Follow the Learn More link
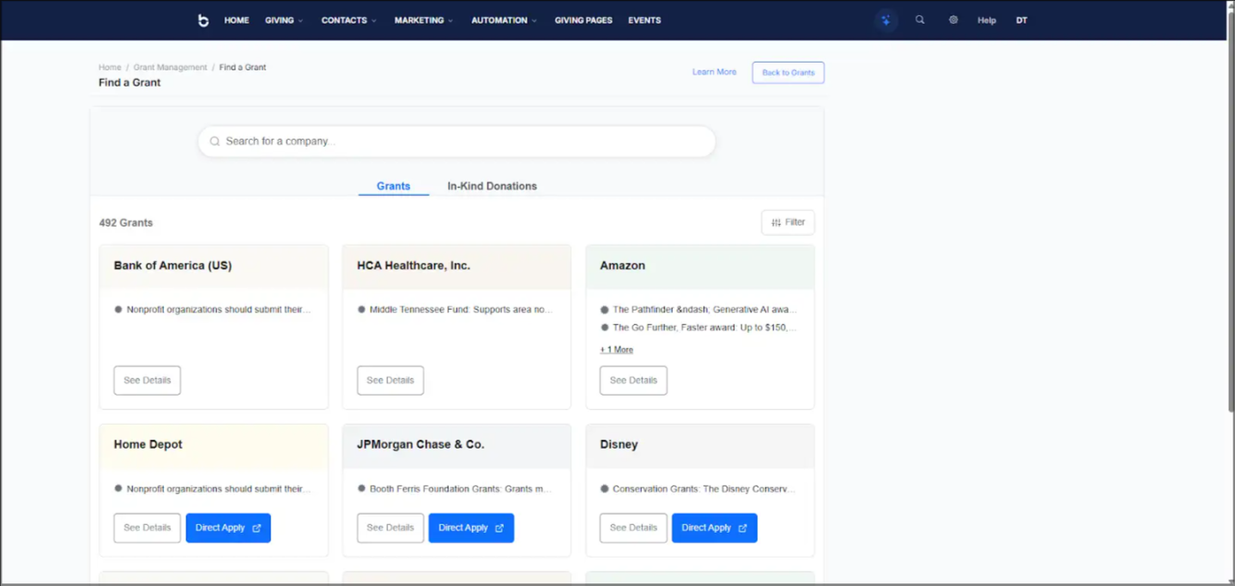Screen dimensions: 1235x586 click(x=714, y=72)
